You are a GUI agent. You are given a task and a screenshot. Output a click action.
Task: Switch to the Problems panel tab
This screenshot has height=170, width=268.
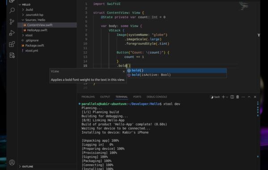point(88,97)
